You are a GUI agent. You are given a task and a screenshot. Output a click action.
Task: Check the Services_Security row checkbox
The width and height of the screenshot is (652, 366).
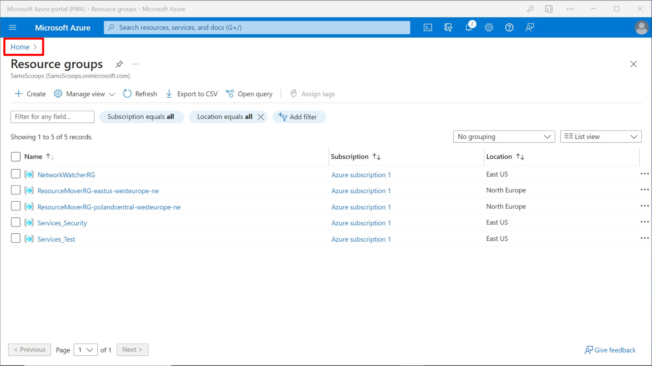15,222
